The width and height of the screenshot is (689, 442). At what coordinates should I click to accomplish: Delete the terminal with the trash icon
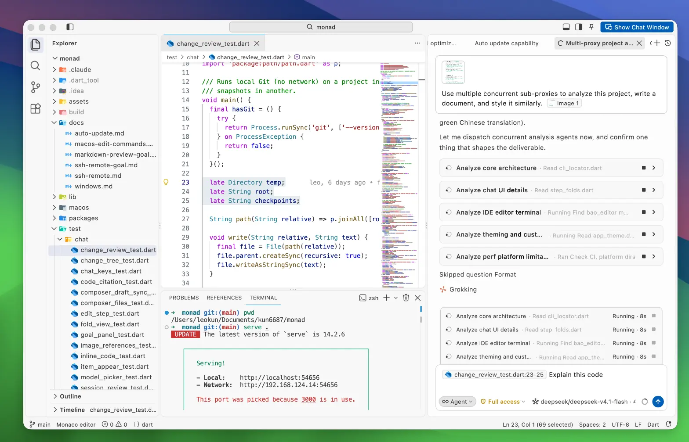point(406,298)
